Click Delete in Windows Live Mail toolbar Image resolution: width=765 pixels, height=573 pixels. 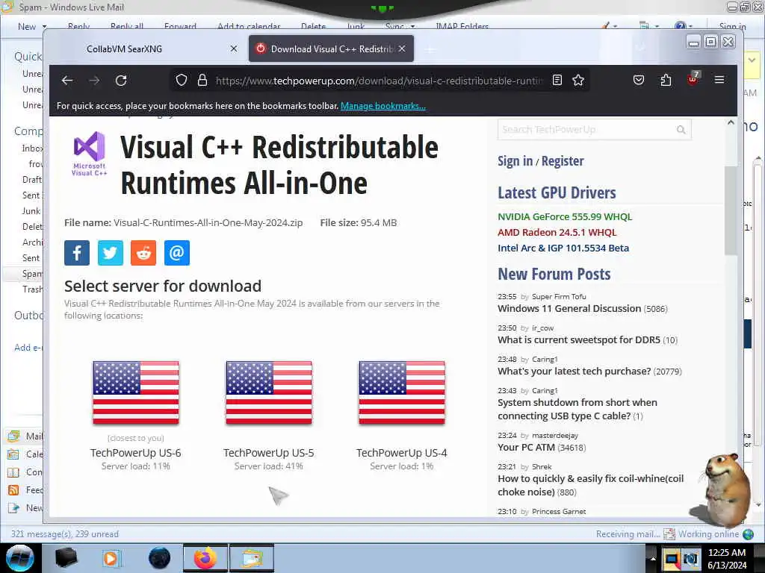pos(313,26)
